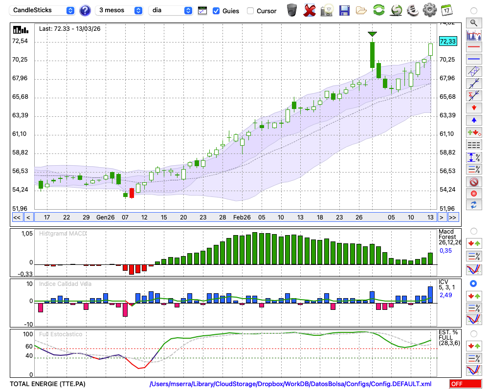Image resolution: width=489 pixels, height=391 pixels.
Task: Click the Config.DEFAULT.xml file path link
Action: click(x=290, y=384)
